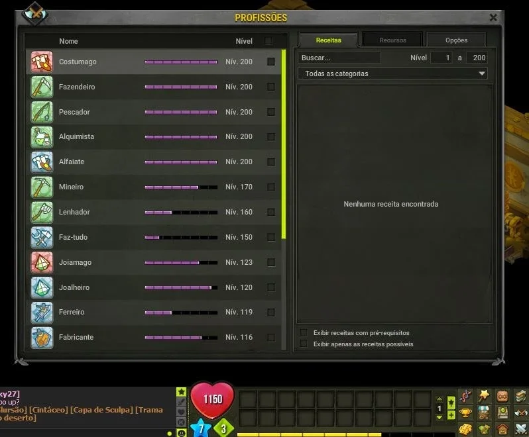Enable Exibir apenas as receitas possíveis
This screenshot has width=529, height=437.
pyautogui.click(x=304, y=344)
